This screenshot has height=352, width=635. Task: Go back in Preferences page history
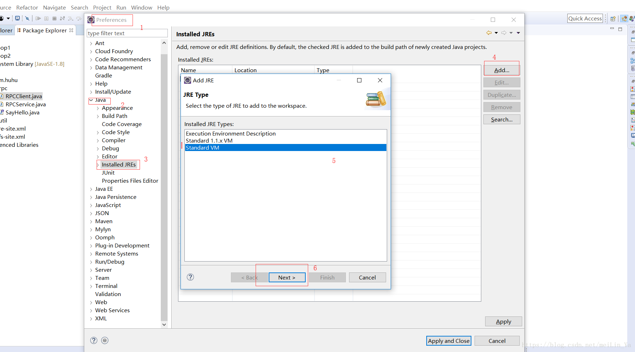(489, 33)
